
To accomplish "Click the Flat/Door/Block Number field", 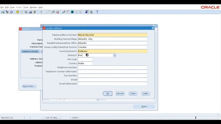I will 113,35.
